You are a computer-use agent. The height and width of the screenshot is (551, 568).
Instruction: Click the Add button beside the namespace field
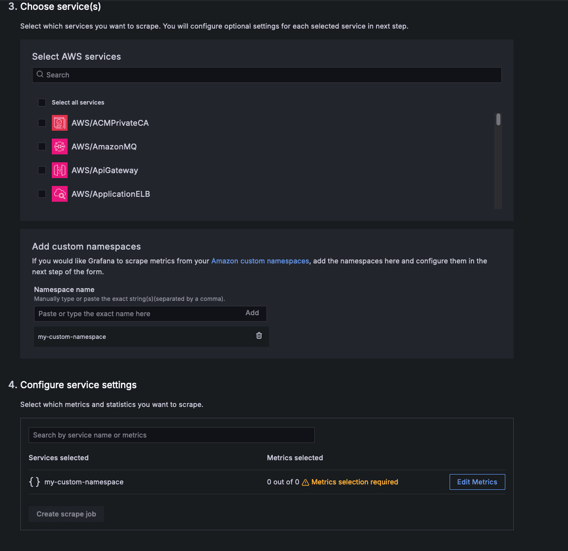pos(252,313)
